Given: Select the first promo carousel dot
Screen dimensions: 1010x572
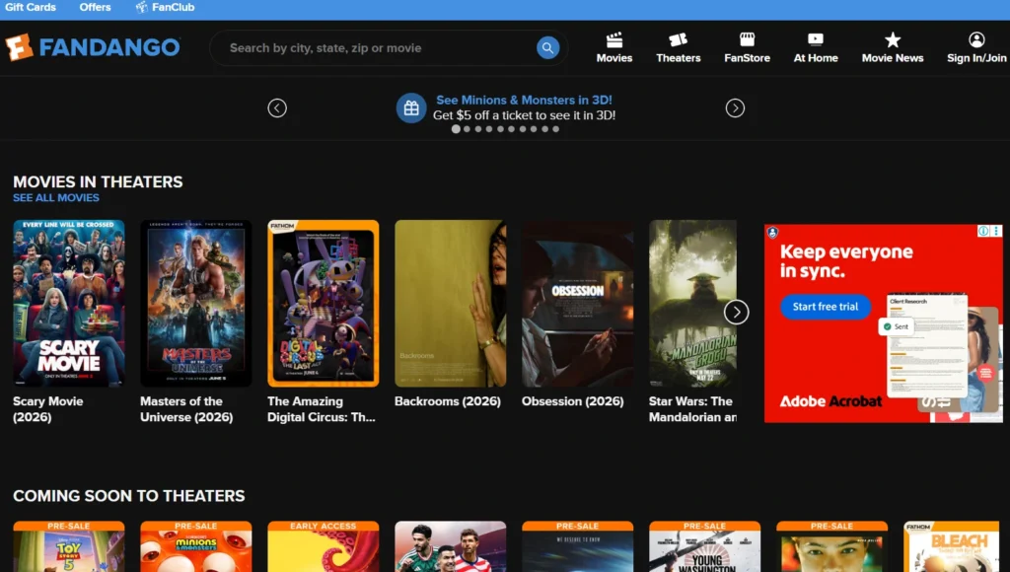Looking at the screenshot, I should (456, 129).
